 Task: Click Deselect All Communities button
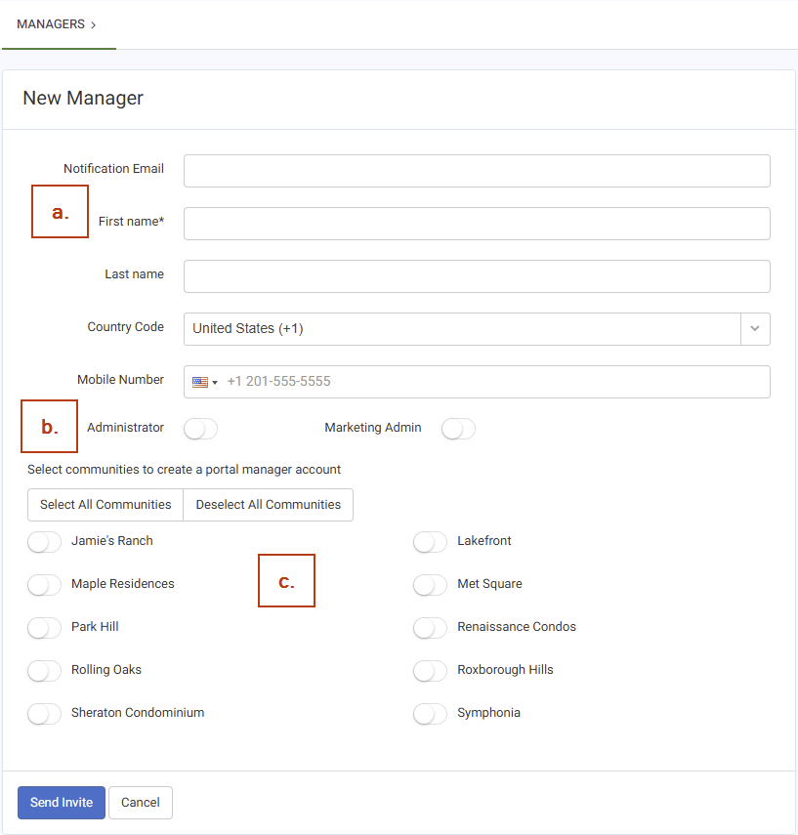tap(268, 505)
